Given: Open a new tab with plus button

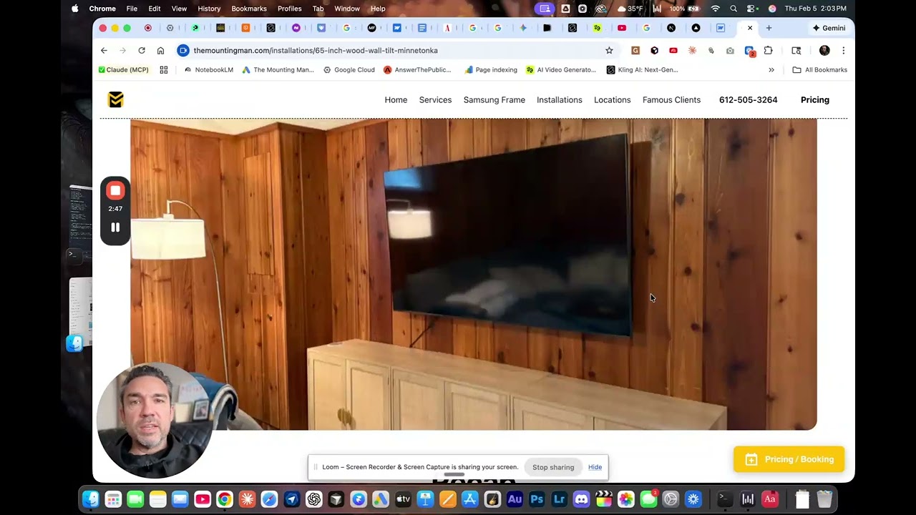Looking at the screenshot, I should coord(769,28).
